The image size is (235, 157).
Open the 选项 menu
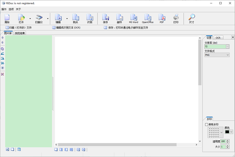(11, 9)
